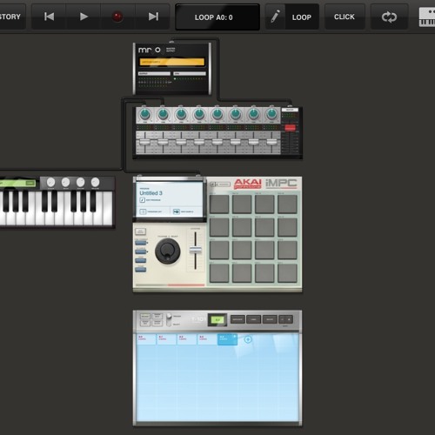
Task: Click the first blue button on iMPC left side
Action: (x=141, y=243)
